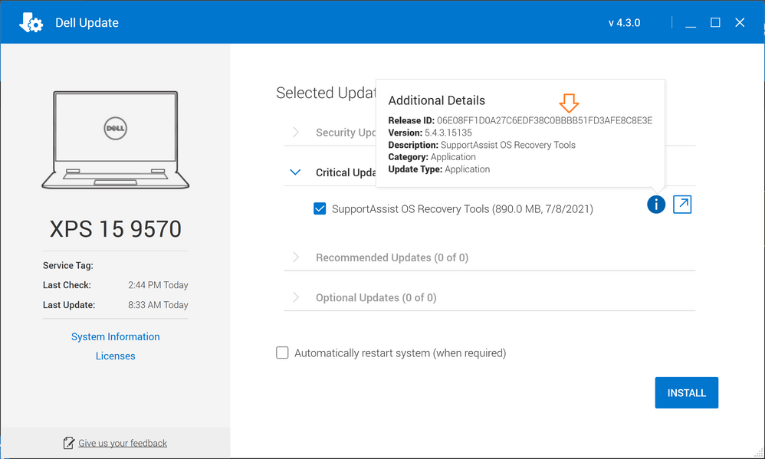The width and height of the screenshot is (765, 459).
Task: Click Description: SupportAssist OS Recovery Tools line
Action: click(x=481, y=145)
